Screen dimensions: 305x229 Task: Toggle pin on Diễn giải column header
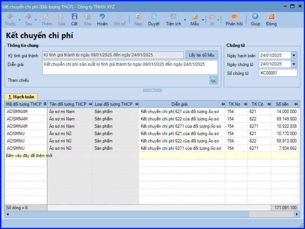click(x=223, y=104)
